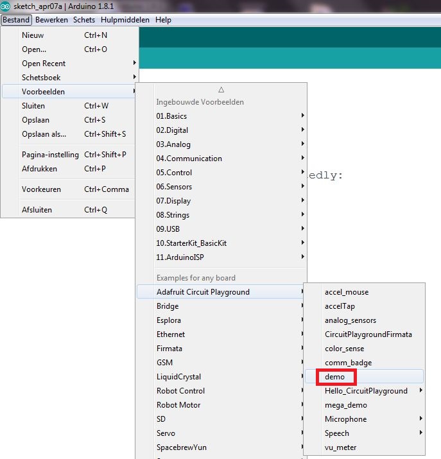Image resolution: width=441 pixels, height=459 pixels.
Task: Select Opslaan als... entry
Action: [69, 134]
